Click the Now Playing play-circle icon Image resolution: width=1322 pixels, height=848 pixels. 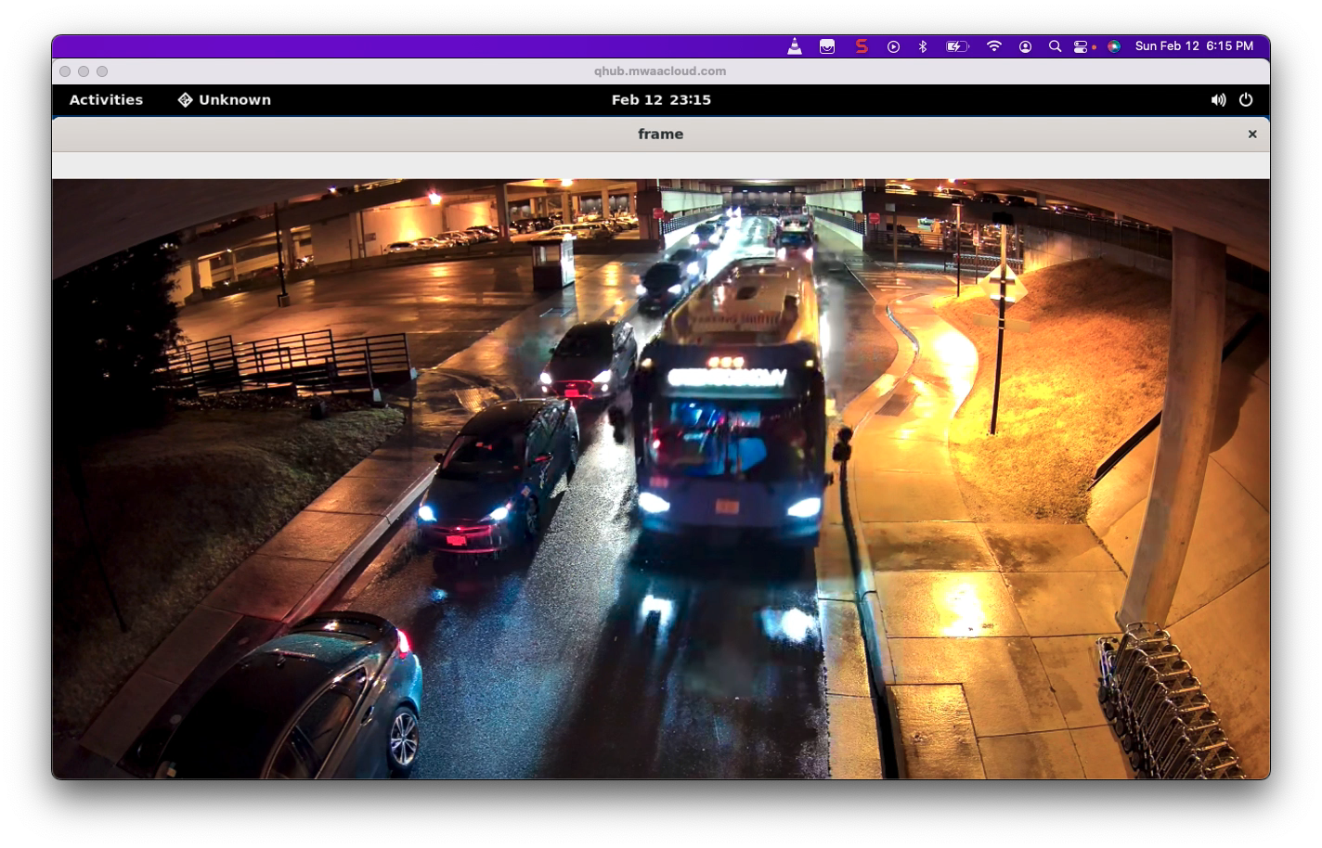[893, 46]
